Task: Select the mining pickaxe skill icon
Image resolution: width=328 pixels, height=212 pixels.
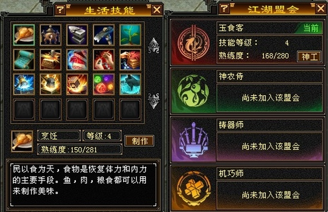Action: (x=104, y=35)
